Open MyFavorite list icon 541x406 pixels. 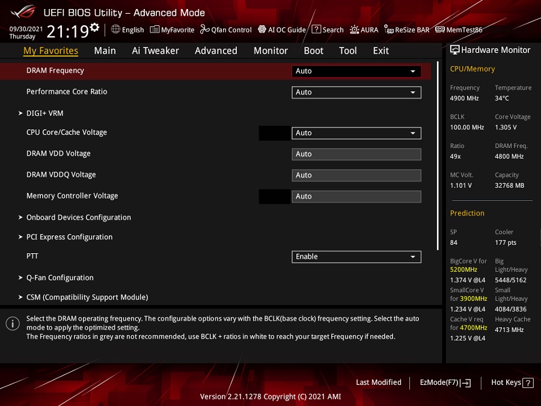click(154, 29)
